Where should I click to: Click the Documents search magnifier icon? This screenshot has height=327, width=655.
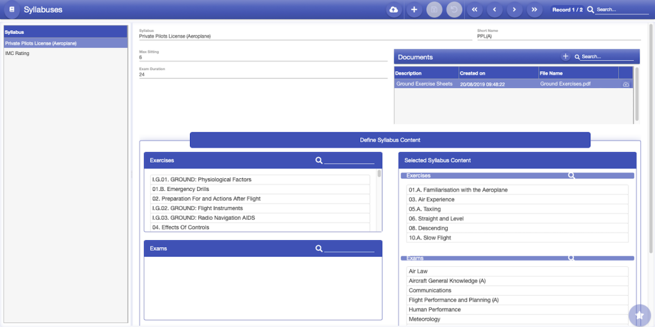click(x=577, y=57)
